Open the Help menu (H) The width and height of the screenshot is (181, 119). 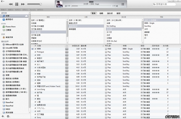click(x=40, y=10)
